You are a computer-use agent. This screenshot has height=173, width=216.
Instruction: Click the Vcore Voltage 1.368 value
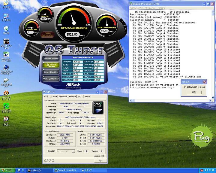point(78,77)
